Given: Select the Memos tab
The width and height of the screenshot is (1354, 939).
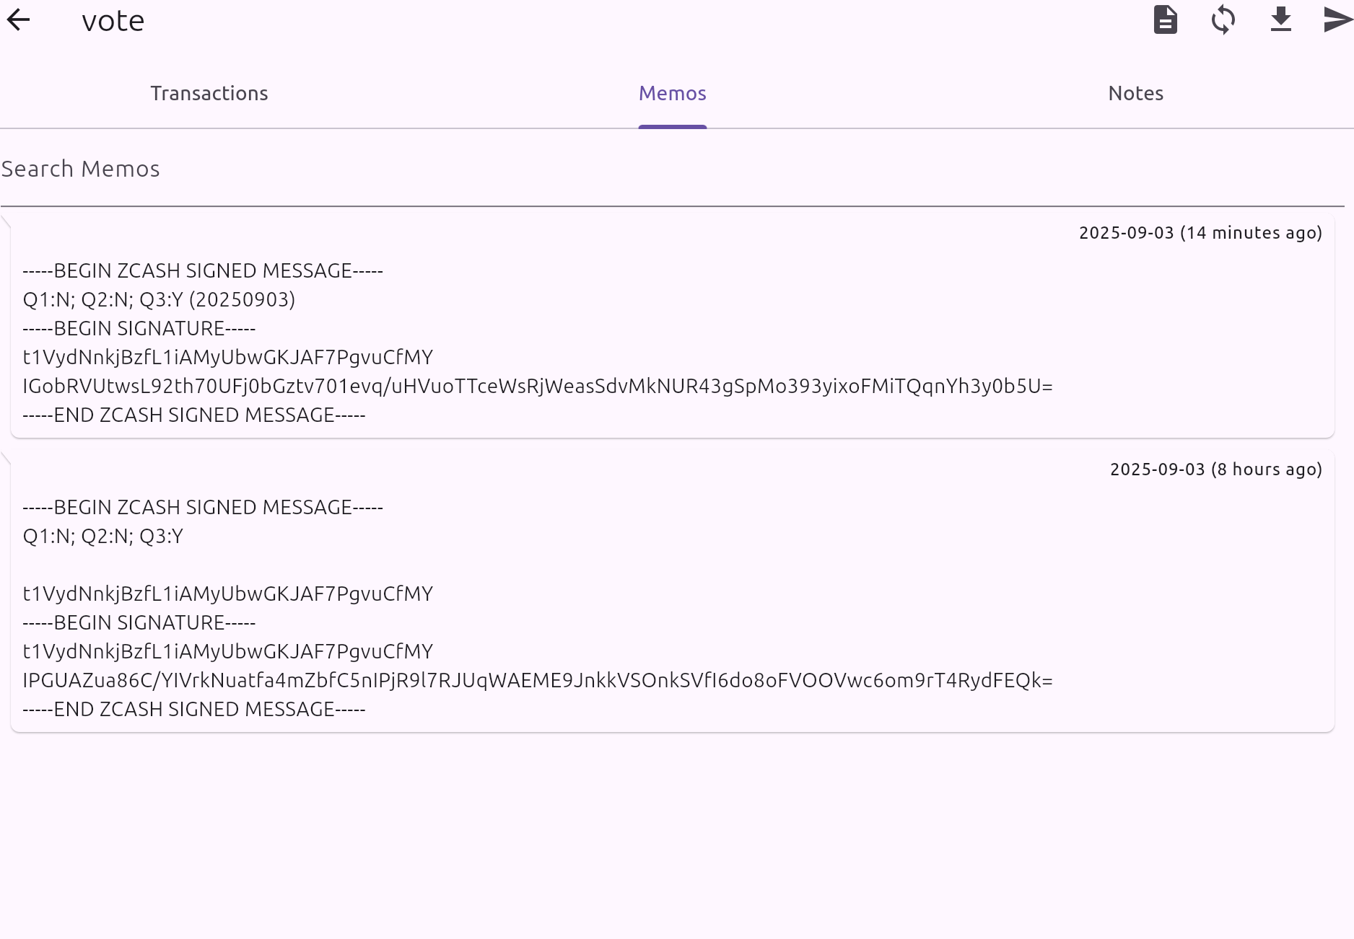Looking at the screenshot, I should coord(672,94).
